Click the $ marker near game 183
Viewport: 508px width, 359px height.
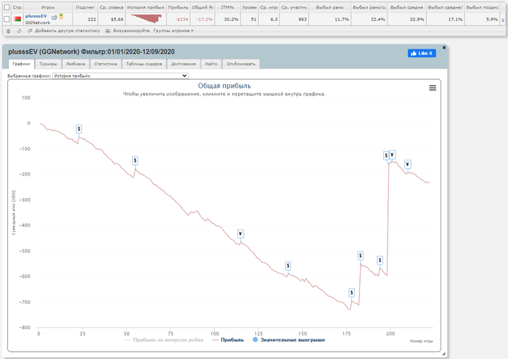point(360,256)
